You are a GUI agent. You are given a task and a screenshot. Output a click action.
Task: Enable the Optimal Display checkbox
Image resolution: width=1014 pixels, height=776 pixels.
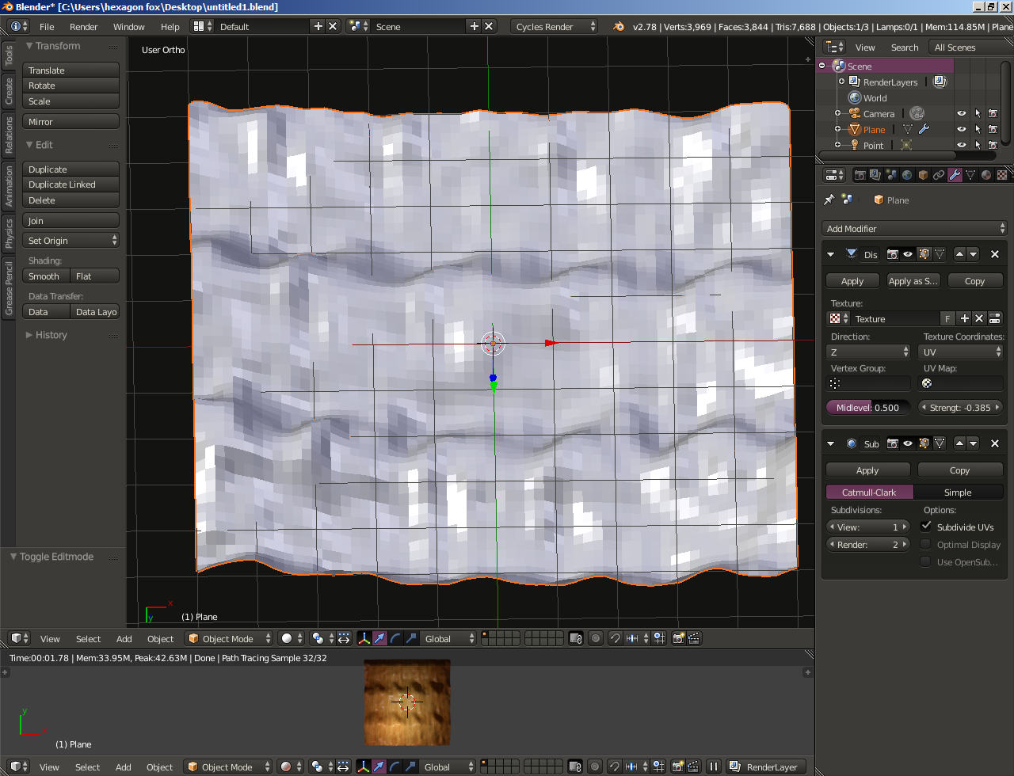pos(925,544)
